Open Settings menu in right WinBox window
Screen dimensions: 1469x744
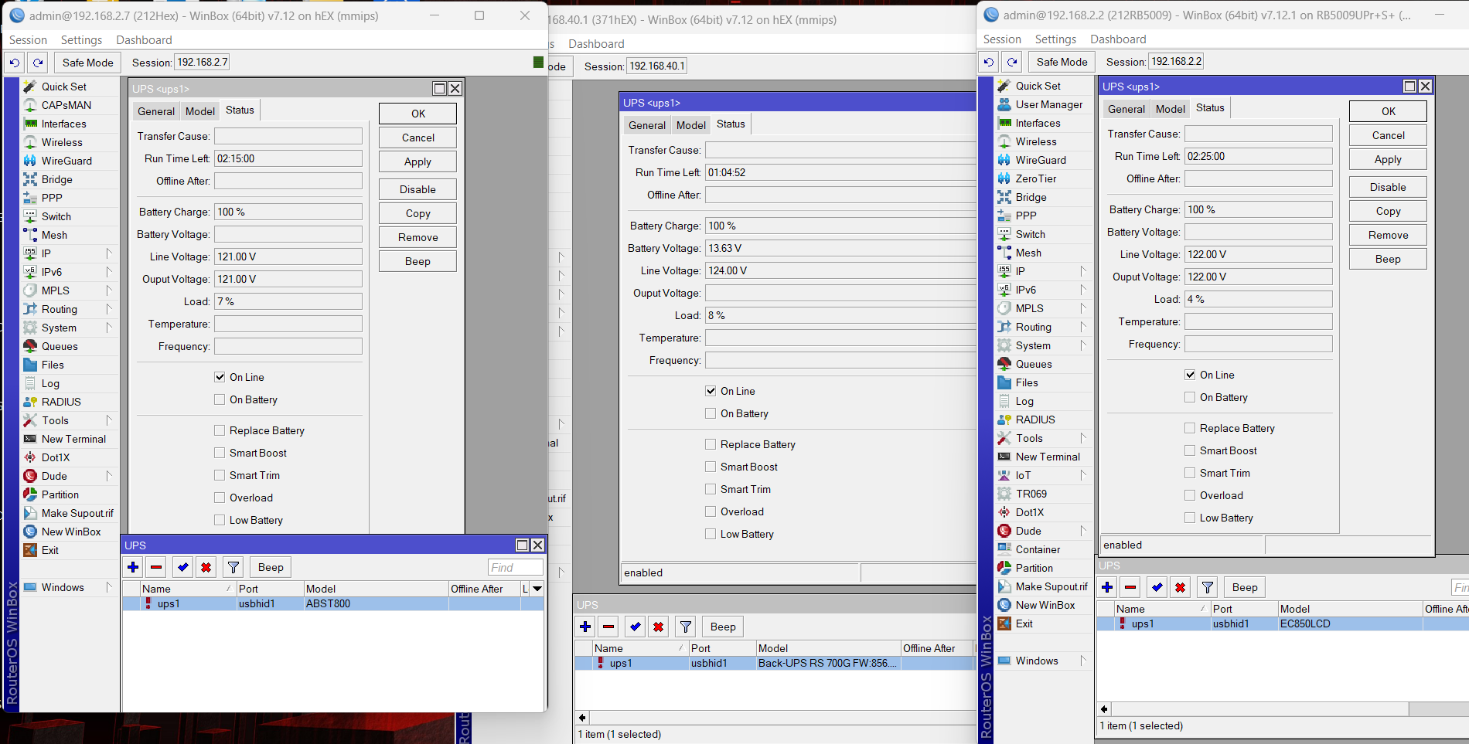click(x=1055, y=39)
